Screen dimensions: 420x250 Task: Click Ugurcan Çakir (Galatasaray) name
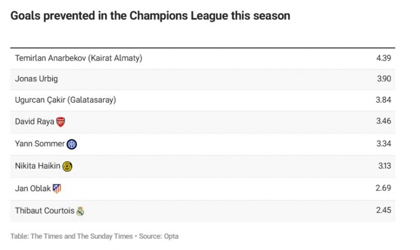point(66,100)
